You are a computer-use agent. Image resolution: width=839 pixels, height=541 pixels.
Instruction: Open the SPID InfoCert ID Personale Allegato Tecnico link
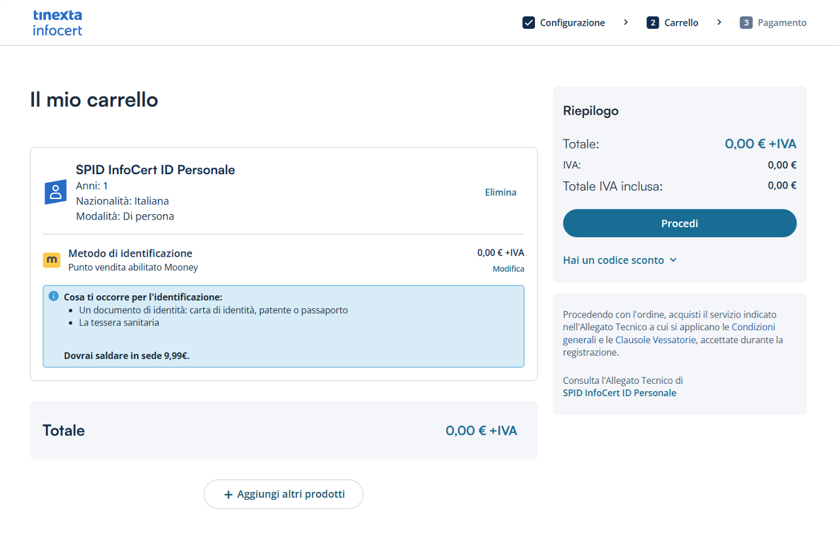(619, 393)
